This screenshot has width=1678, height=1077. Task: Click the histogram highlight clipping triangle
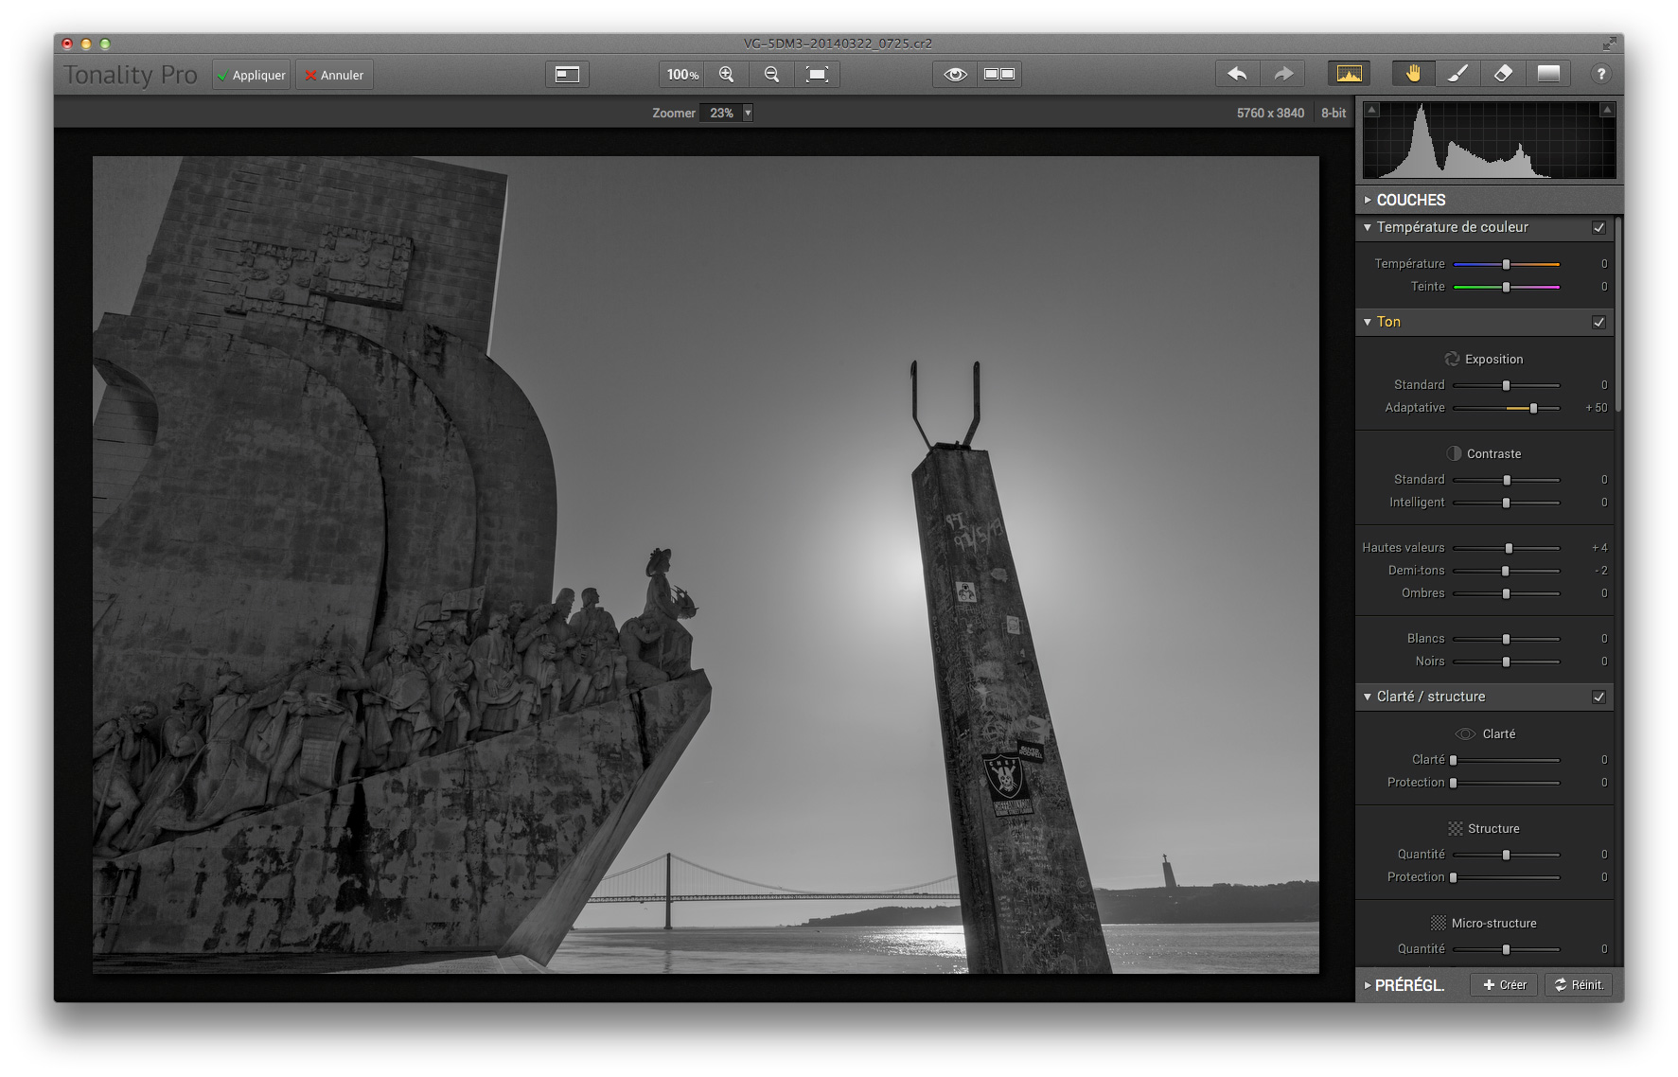point(1607,111)
